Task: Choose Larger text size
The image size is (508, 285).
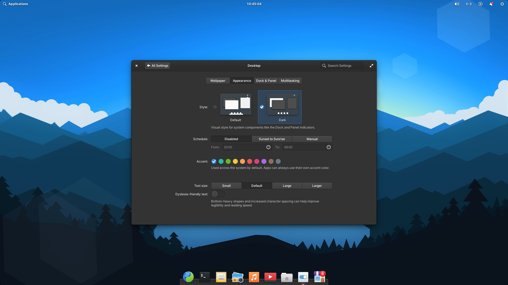Action: click(x=317, y=186)
